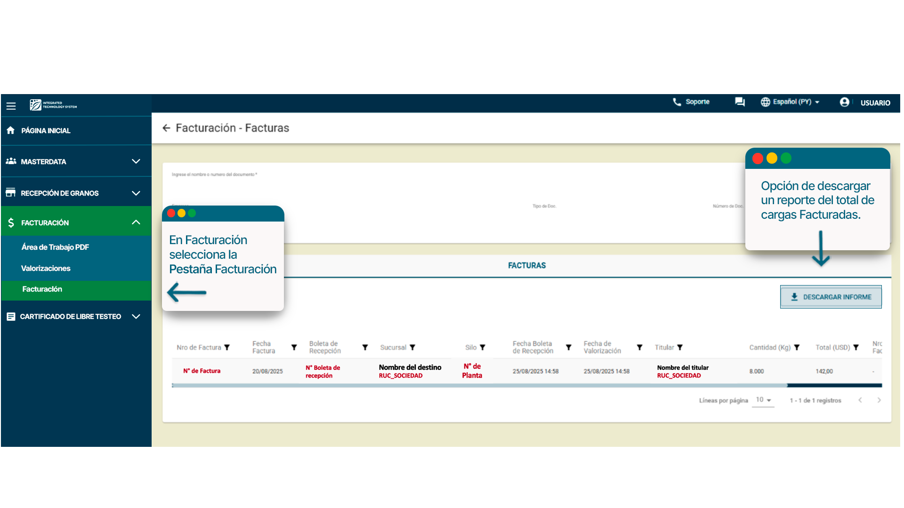Open the hamburger menu icon
This screenshot has width=904, height=508.
(x=11, y=106)
